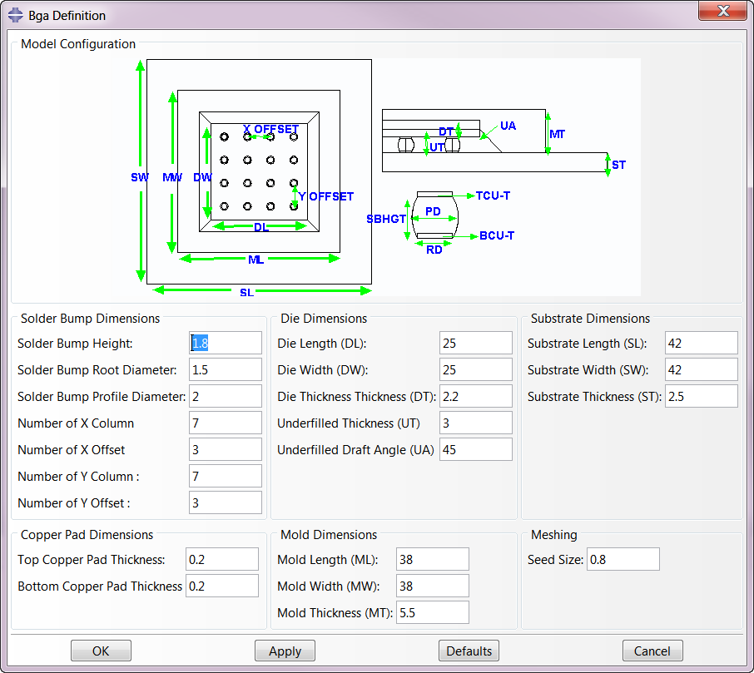Click the Number of Y Offset input
The image size is (754, 673).
pos(226,502)
